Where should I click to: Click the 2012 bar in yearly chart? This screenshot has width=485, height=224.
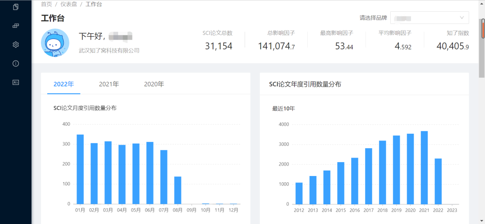pyautogui.click(x=299, y=193)
